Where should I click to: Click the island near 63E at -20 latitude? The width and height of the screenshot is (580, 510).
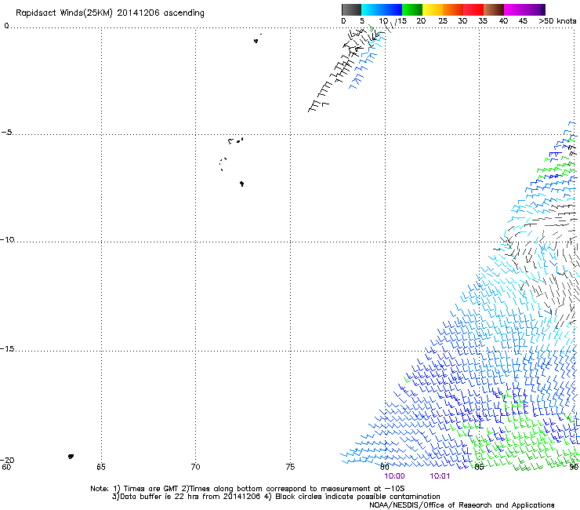71,457
